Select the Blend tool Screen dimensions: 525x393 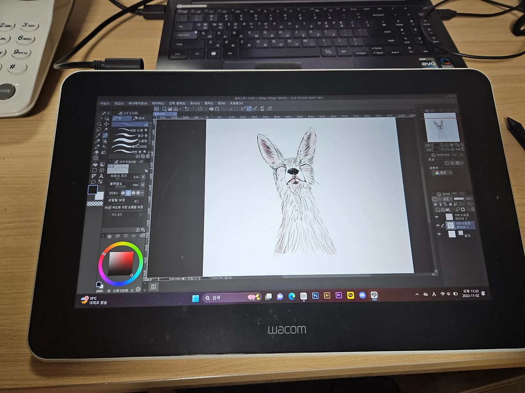pos(103,152)
